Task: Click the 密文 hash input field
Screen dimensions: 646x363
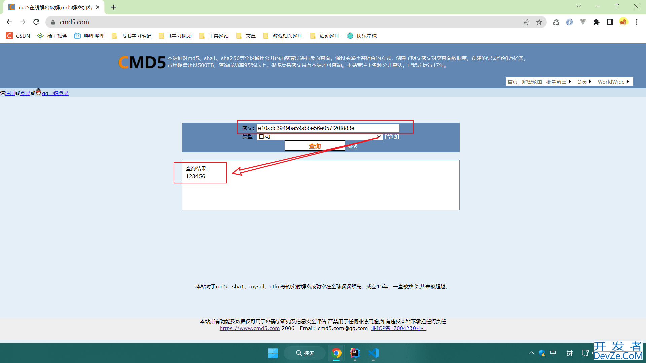Action: 328,128
